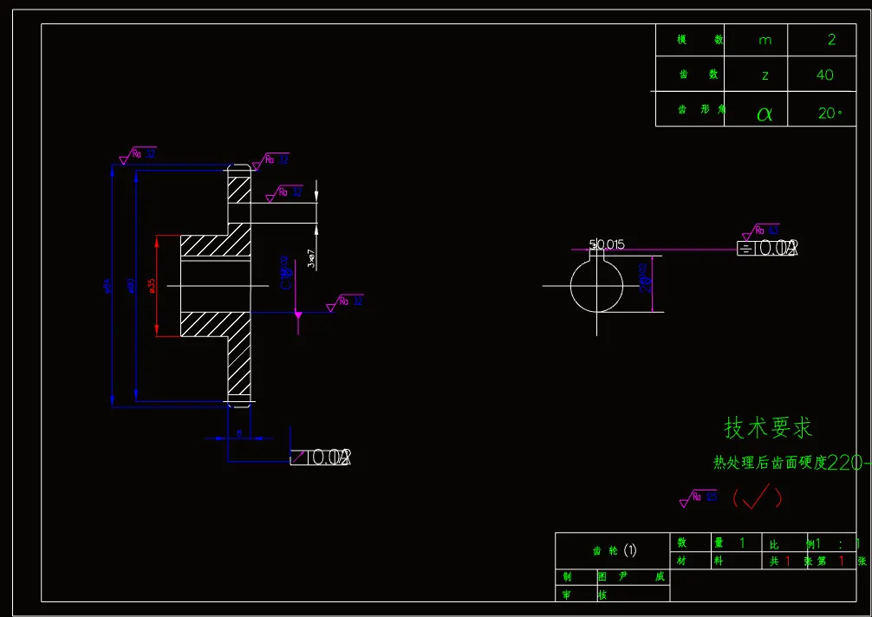Click the "技术要求" heading text
The width and height of the screenshot is (872, 617).
(768, 428)
